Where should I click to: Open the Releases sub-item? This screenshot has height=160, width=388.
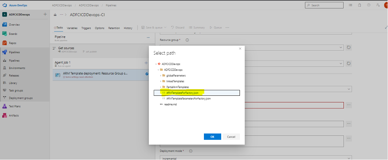(14, 76)
